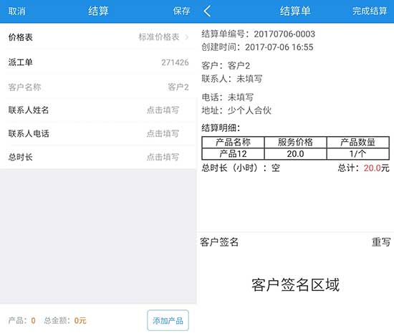
Task: Fill in 联系人电话 field
Action: click(98, 133)
